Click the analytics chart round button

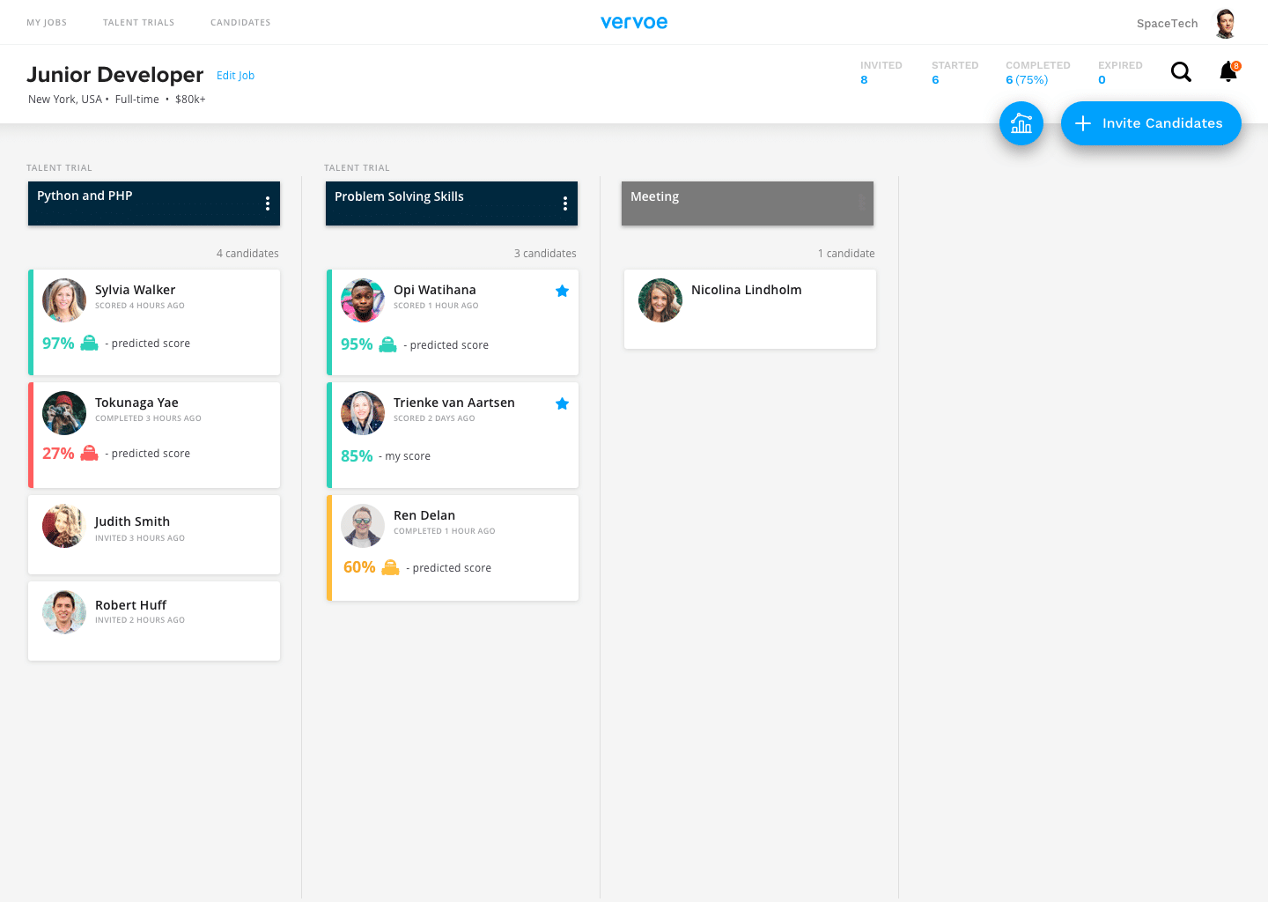pos(1021,123)
